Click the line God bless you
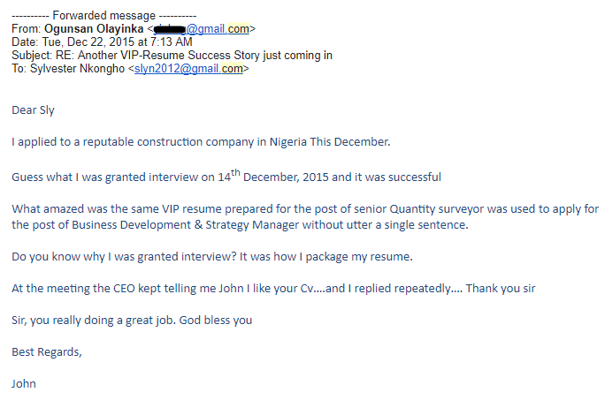605x400 pixels. click(216, 321)
